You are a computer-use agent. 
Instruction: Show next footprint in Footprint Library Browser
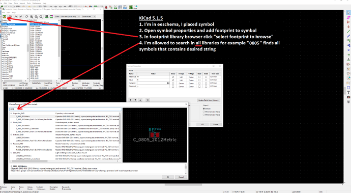[21, 17]
